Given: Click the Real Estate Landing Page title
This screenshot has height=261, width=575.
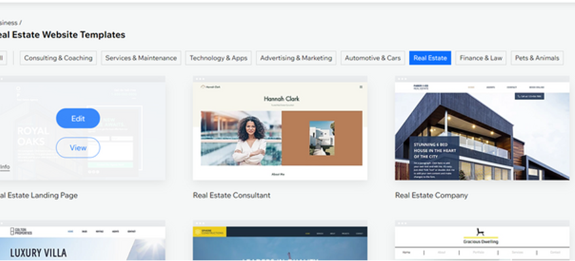Looking at the screenshot, I should point(39,195).
